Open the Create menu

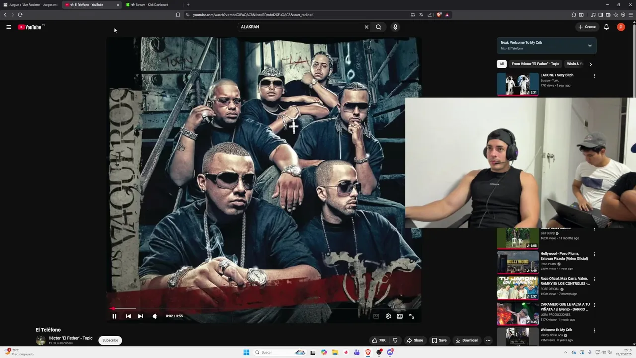click(x=587, y=27)
